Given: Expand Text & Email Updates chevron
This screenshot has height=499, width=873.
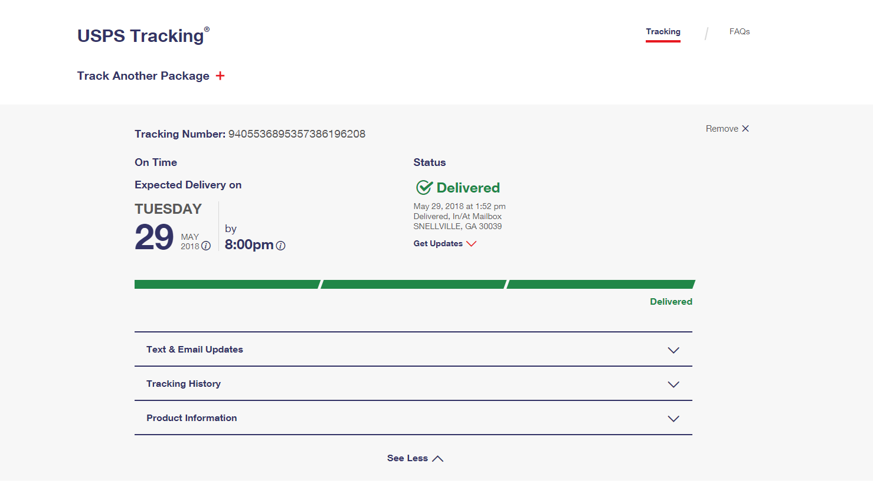Looking at the screenshot, I should coord(673,350).
